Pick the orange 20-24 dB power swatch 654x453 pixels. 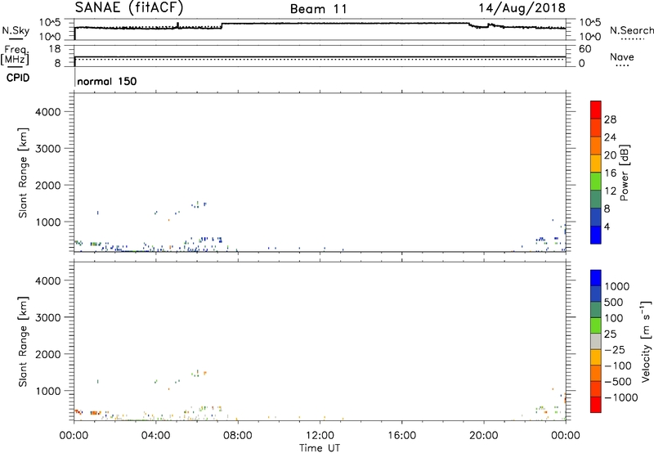tap(596, 146)
